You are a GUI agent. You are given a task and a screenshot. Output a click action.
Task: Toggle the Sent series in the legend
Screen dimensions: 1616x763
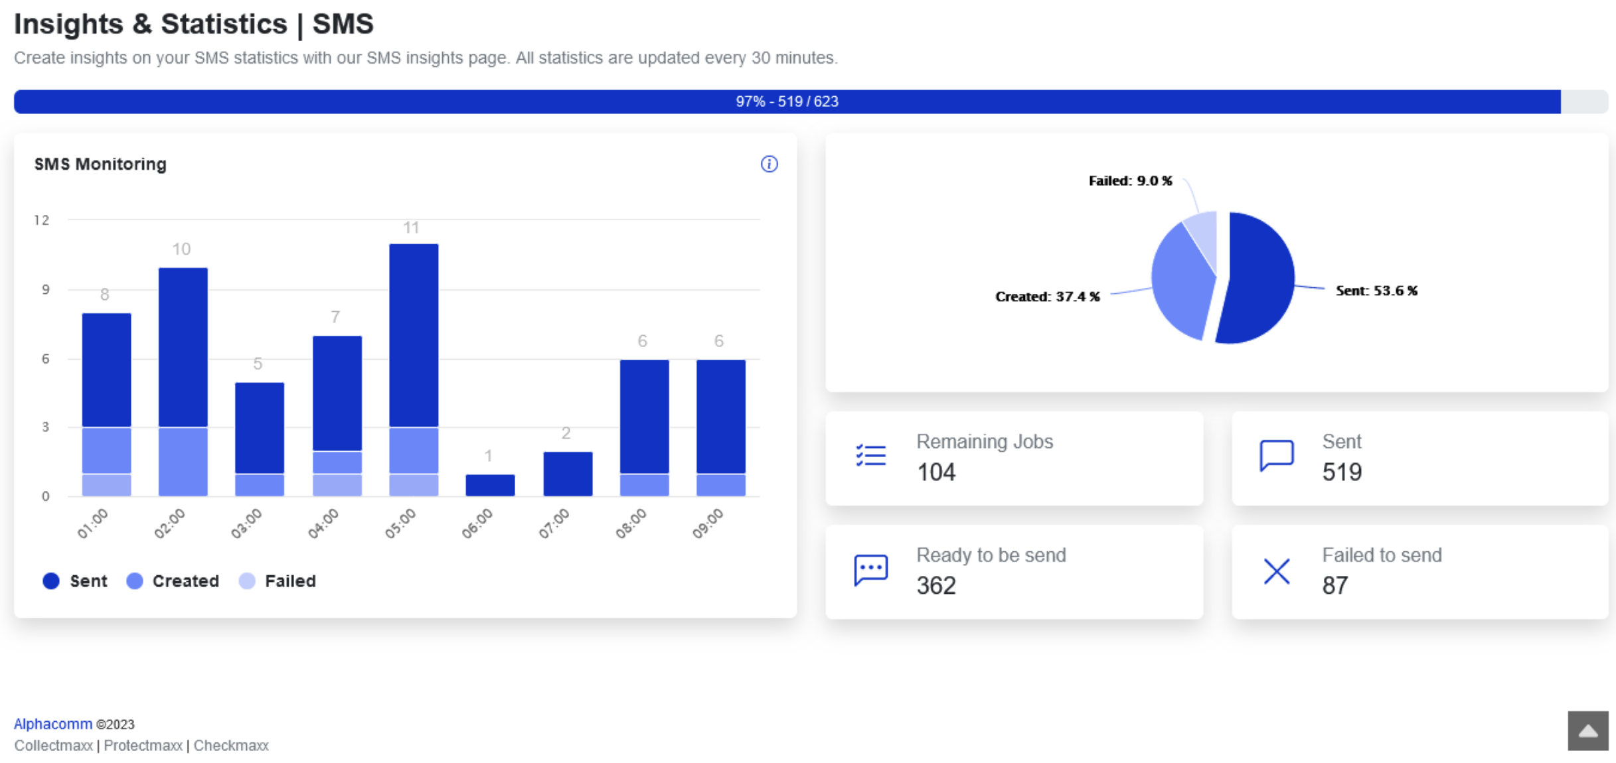(x=75, y=581)
